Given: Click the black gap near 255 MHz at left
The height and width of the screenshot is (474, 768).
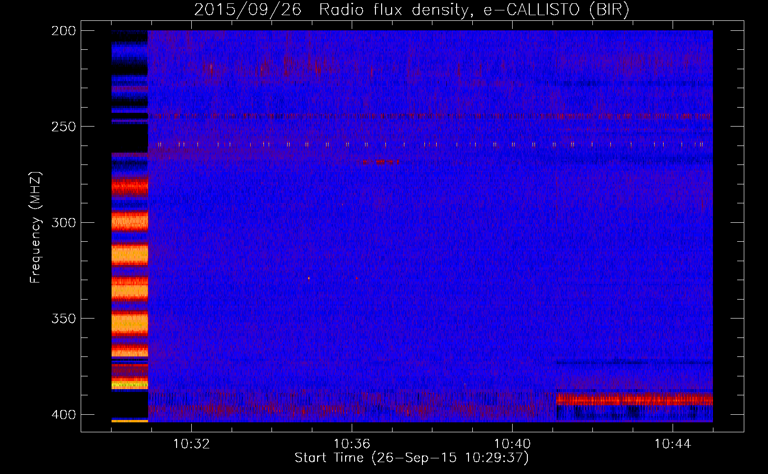Looking at the screenshot, I should pyautogui.click(x=130, y=137).
